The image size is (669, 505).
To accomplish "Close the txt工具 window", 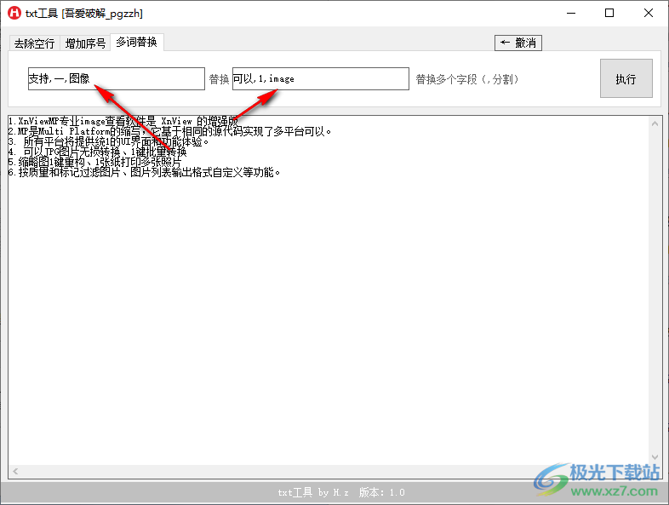I will [x=648, y=14].
